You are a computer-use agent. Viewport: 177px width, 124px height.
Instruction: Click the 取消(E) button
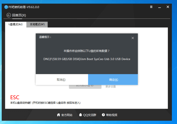pyautogui.click(x=62, y=80)
